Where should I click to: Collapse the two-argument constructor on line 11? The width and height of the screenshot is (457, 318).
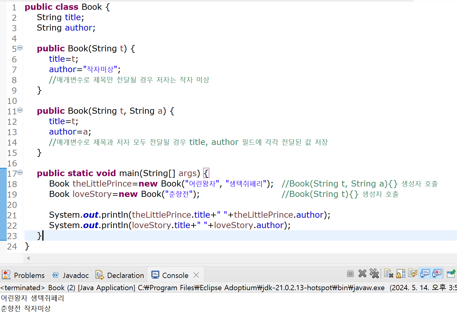(20, 110)
